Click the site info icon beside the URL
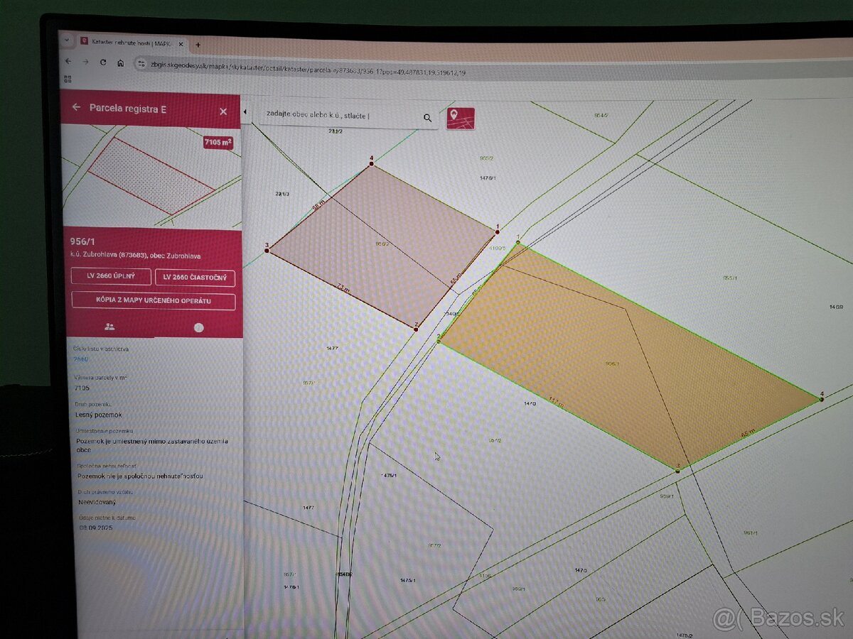853x639 pixels. coord(141,64)
